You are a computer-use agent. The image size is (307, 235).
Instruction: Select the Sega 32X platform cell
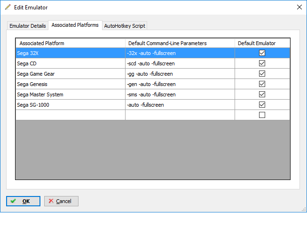71,53
